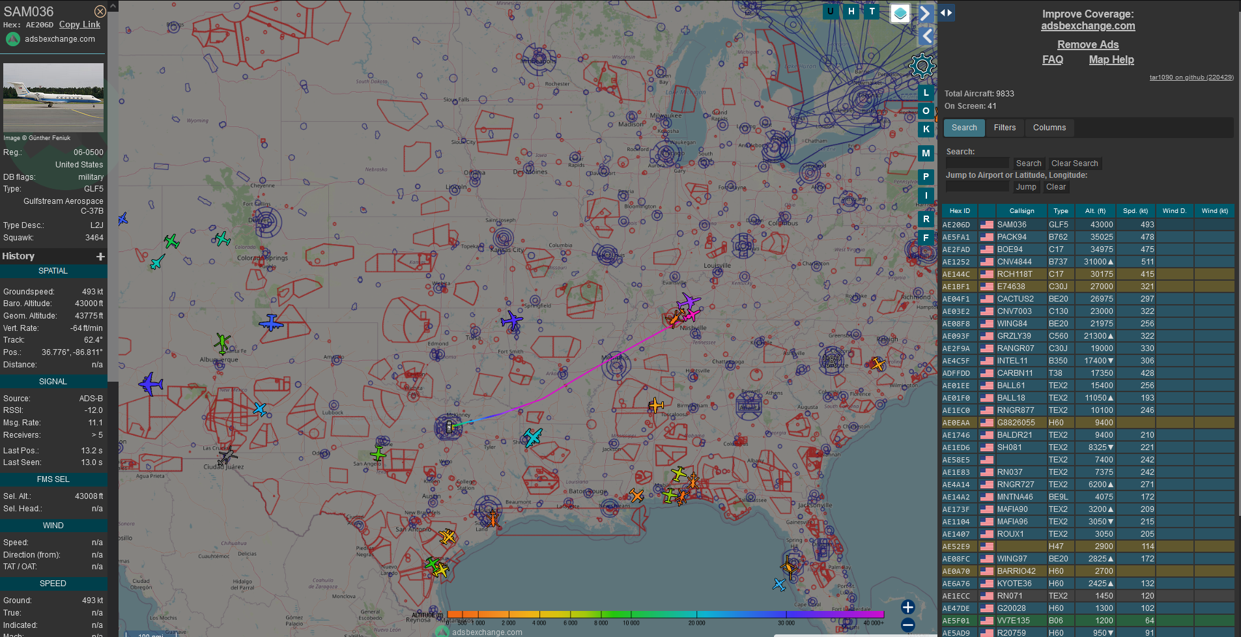Screen dimensions: 1241x637
Task: Toggle the R map option button
Action: [x=926, y=219]
